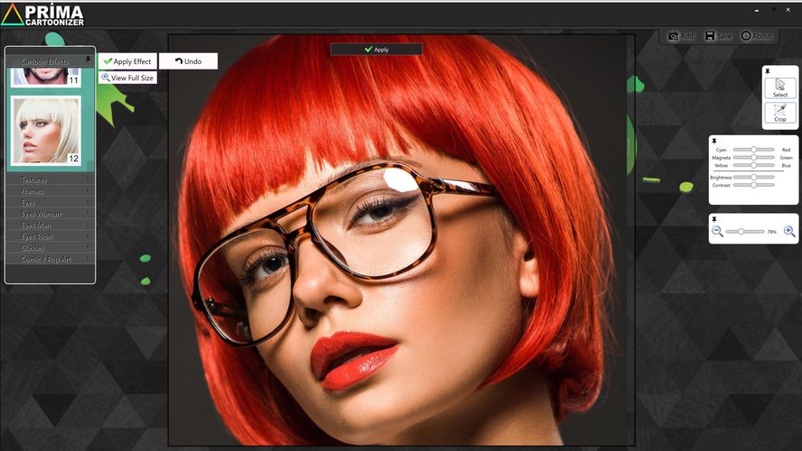The width and height of the screenshot is (802, 451).
Task: Expand the Eyes category
Action: 51,202
